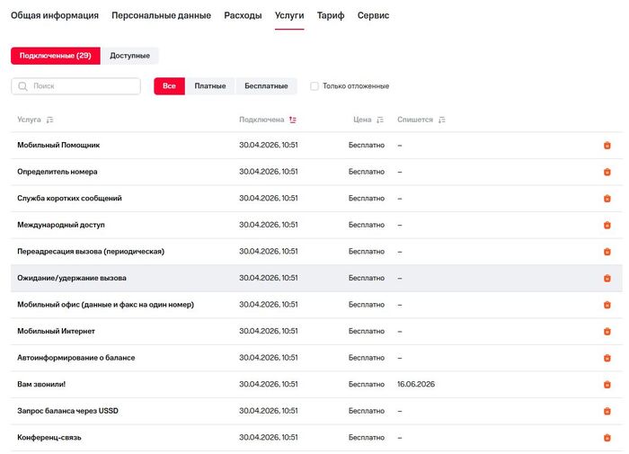Open the Расходы tab
This screenshot has height=454, width=629.
(x=243, y=15)
